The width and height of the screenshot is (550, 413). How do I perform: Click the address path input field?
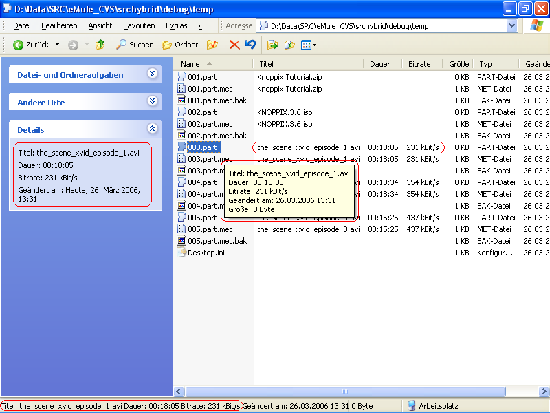(x=385, y=25)
